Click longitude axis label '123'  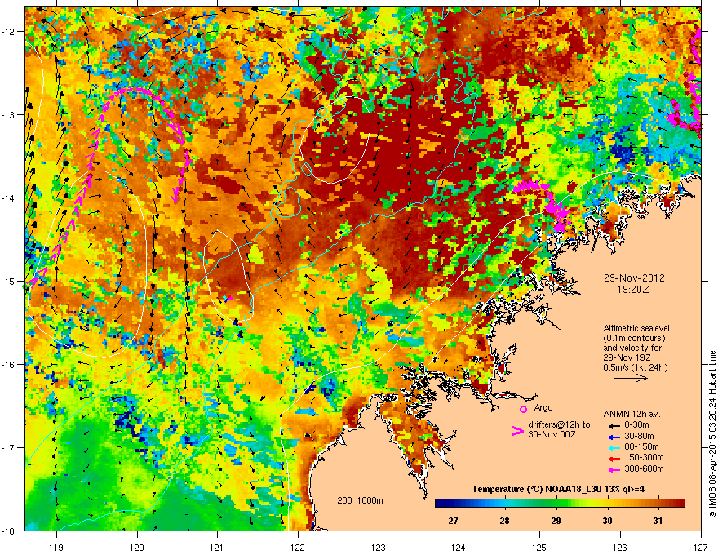point(379,547)
